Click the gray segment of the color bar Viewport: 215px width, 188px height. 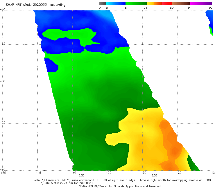(x=103, y=3)
